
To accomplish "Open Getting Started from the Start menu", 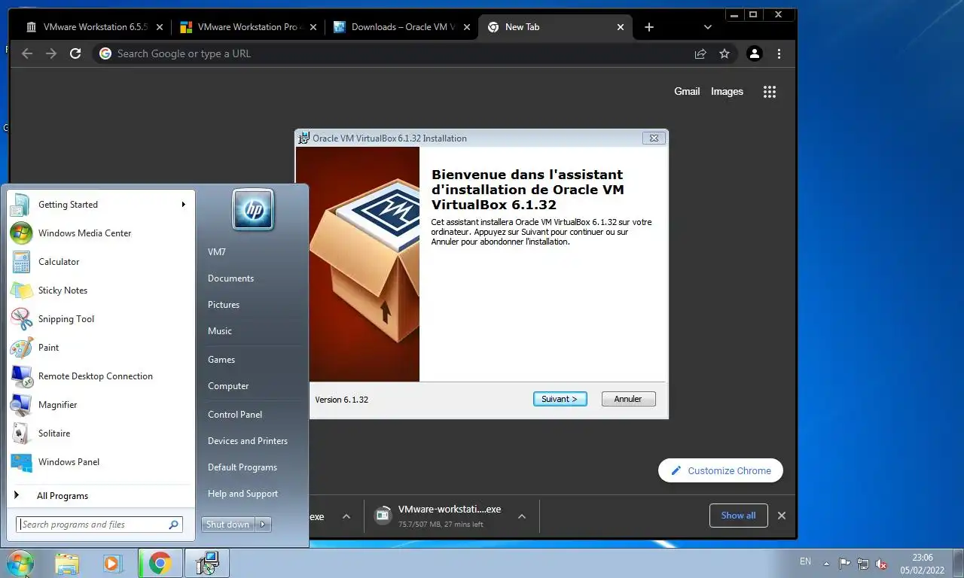I will [99, 205].
